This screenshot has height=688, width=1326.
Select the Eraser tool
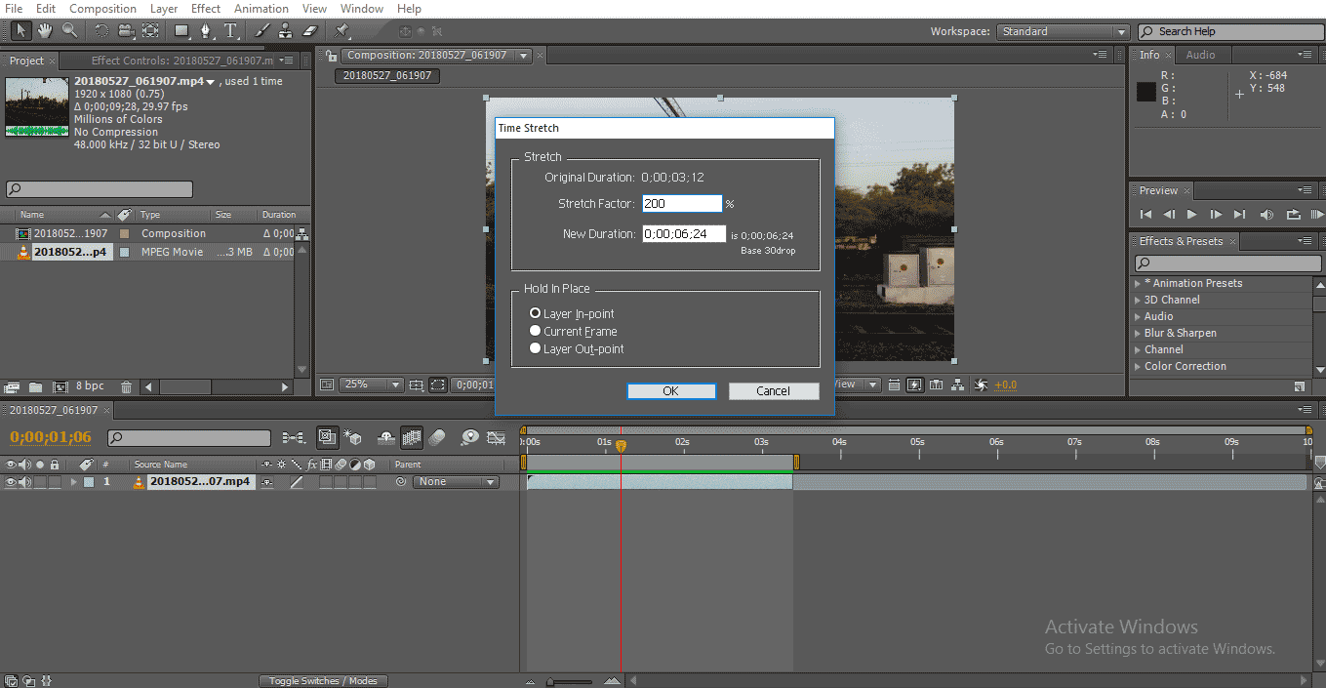click(310, 31)
